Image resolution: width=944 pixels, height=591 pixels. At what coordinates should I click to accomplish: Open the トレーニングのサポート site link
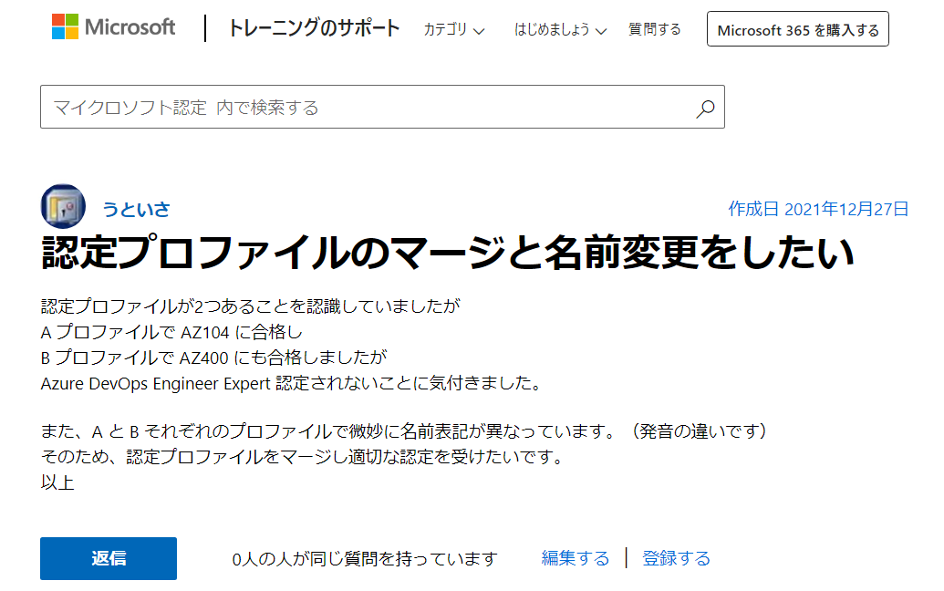pos(313,28)
